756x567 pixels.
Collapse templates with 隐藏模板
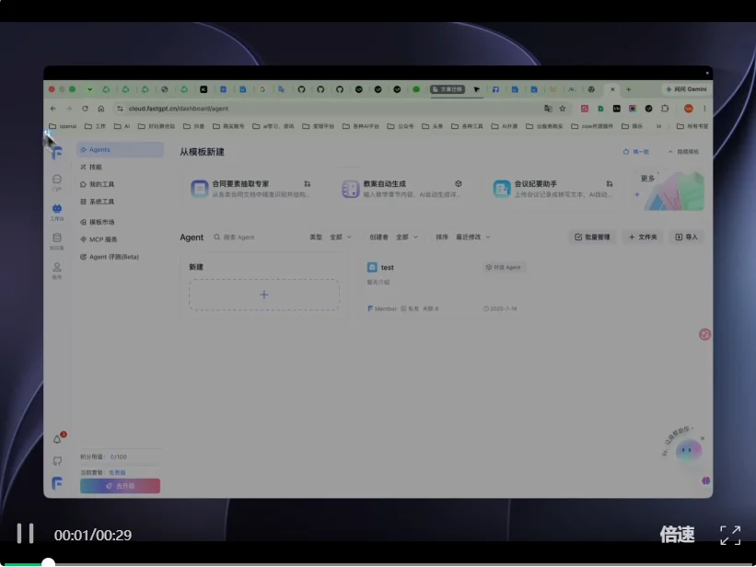[683, 151]
